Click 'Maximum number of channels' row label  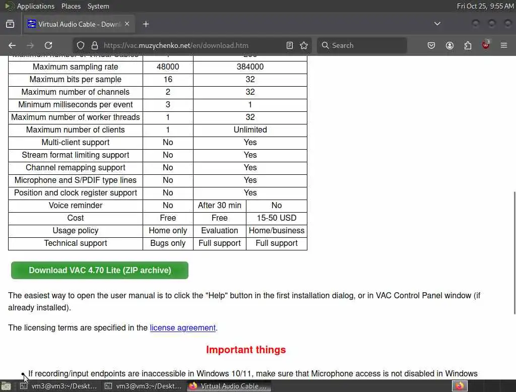[x=76, y=92]
